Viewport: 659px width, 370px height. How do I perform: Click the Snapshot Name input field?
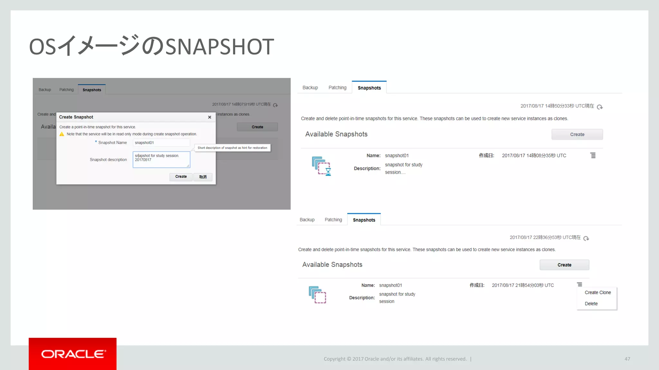[x=161, y=143]
